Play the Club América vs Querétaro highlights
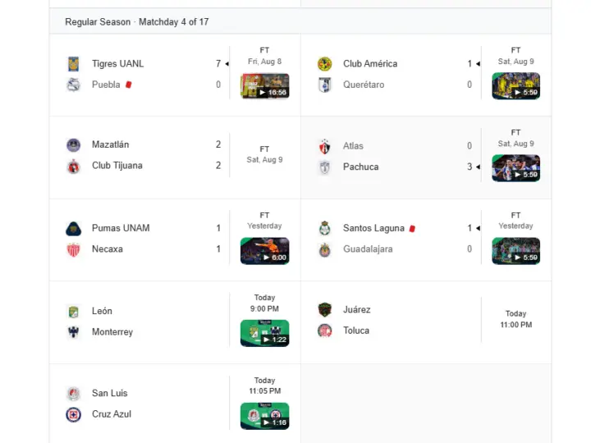The height and width of the screenshot is (443, 591). coord(515,86)
